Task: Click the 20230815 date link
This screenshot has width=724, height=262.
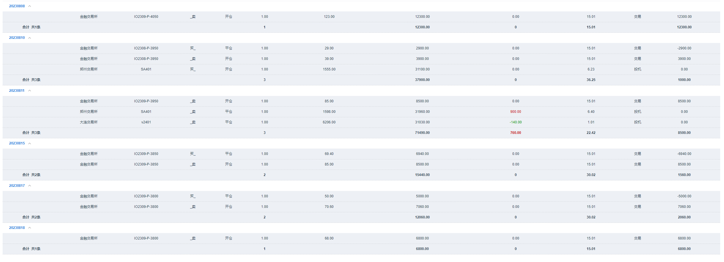Action: click(17, 143)
